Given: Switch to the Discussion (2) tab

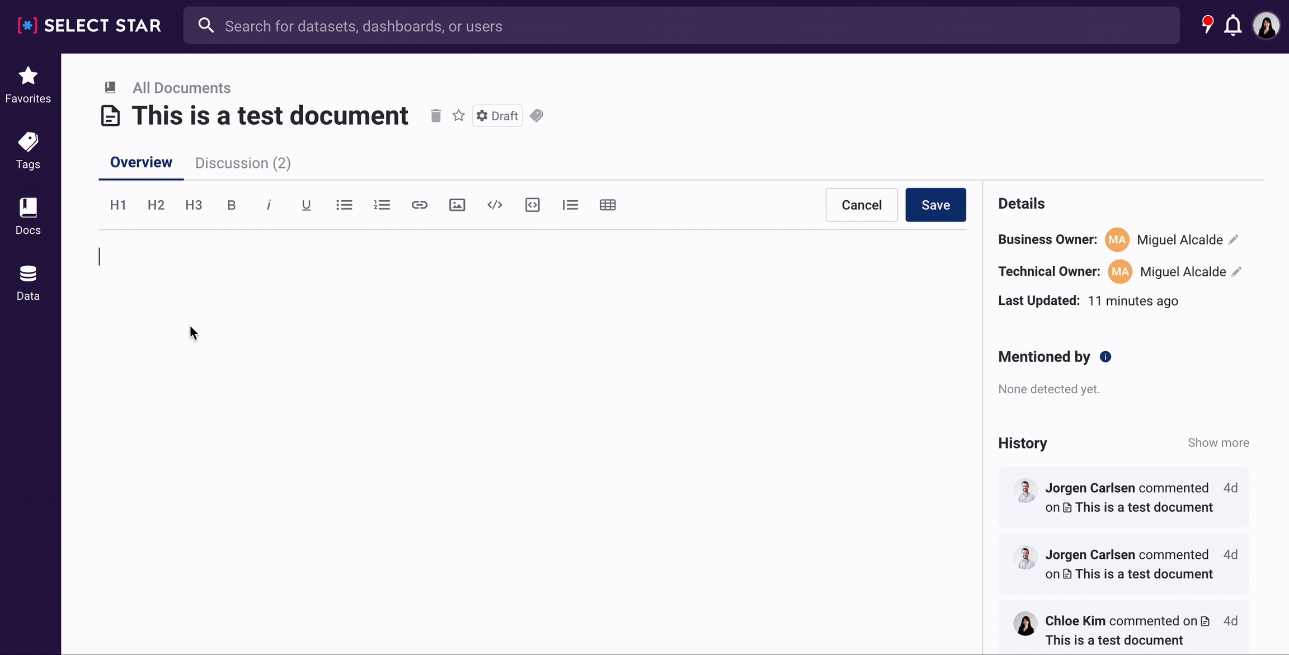Looking at the screenshot, I should [x=243, y=163].
